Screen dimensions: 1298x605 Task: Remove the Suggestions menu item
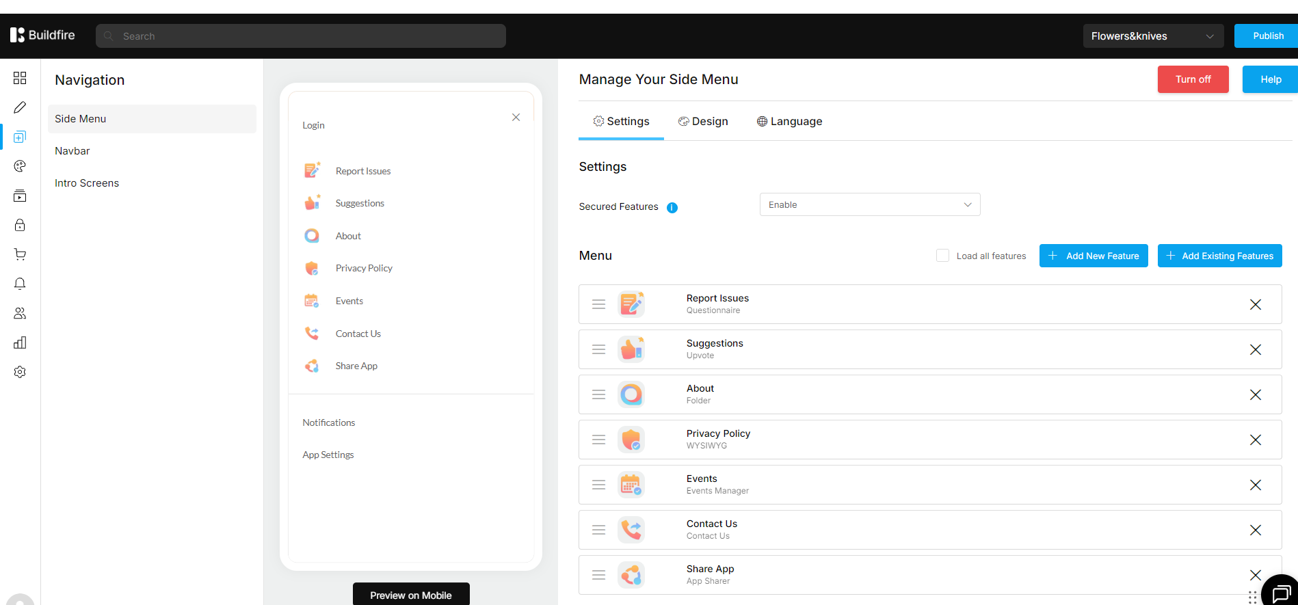[1256, 349]
